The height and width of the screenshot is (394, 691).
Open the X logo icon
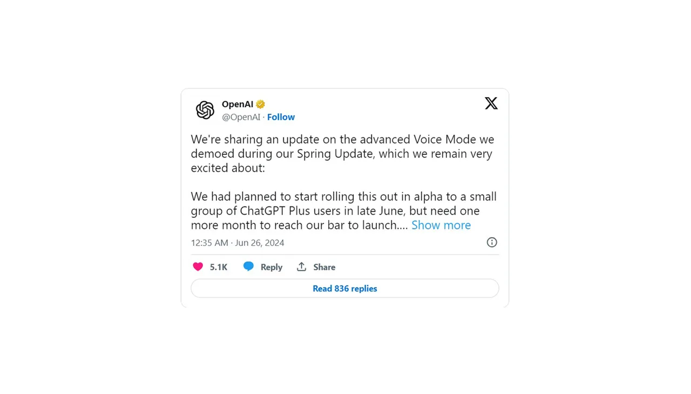pos(491,103)
